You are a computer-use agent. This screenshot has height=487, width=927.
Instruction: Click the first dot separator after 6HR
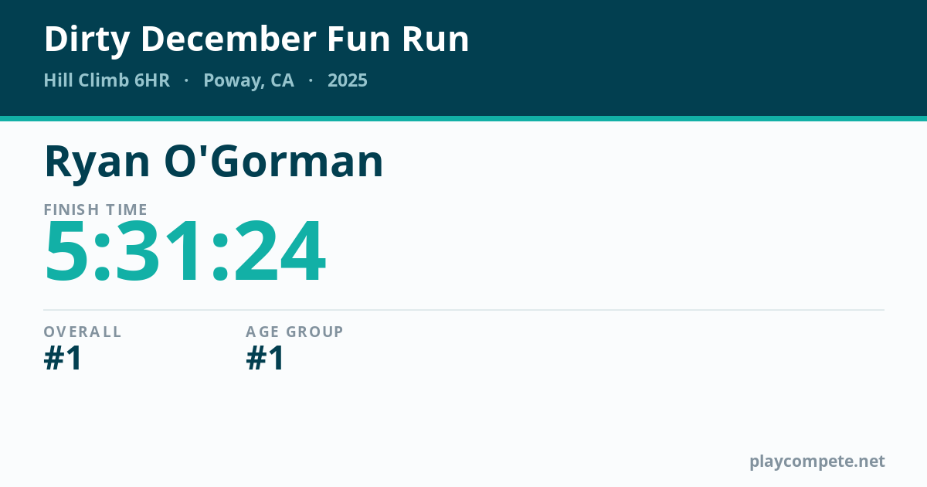186,80
